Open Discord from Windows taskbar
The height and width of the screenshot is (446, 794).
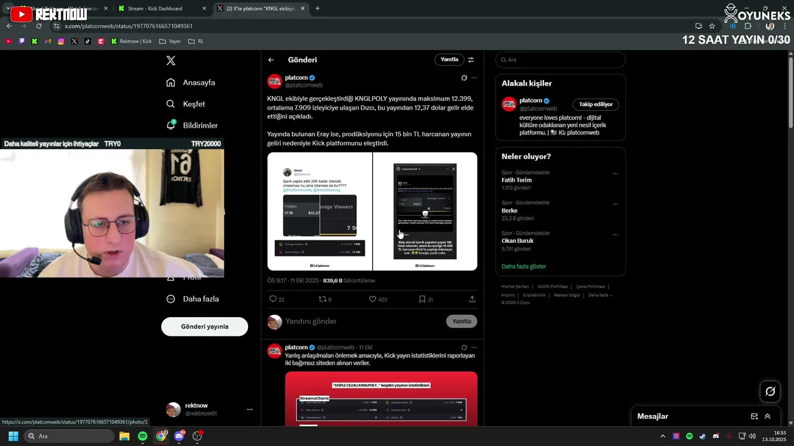pyautogui.click(x=180, y=436)
